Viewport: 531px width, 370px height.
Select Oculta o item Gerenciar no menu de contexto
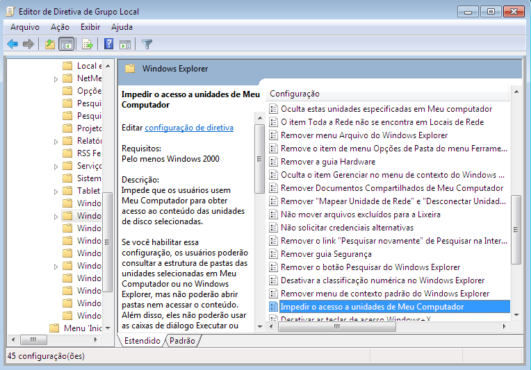[x=393, y=175]
